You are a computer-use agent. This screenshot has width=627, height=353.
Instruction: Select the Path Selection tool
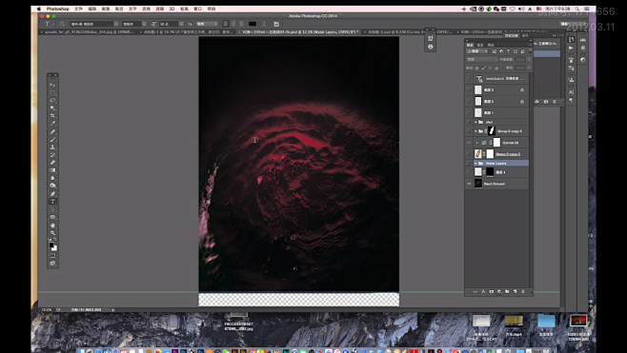pyautogui.click(x=52, y=209)
